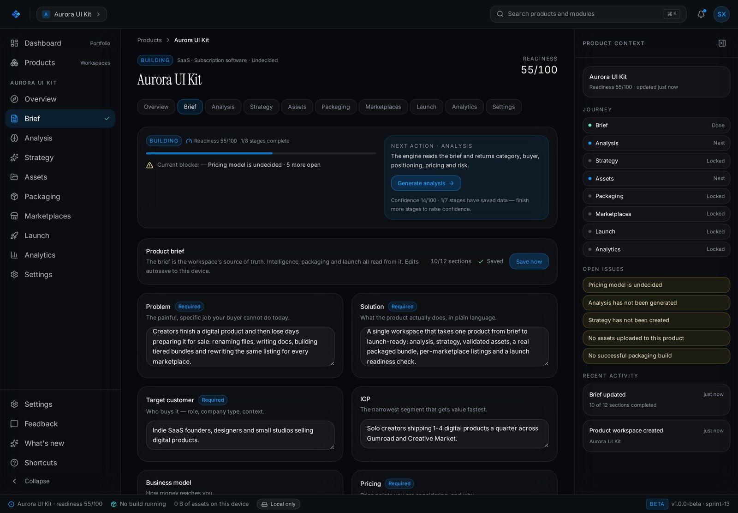Switch to the Launch tab

(426, 107)
